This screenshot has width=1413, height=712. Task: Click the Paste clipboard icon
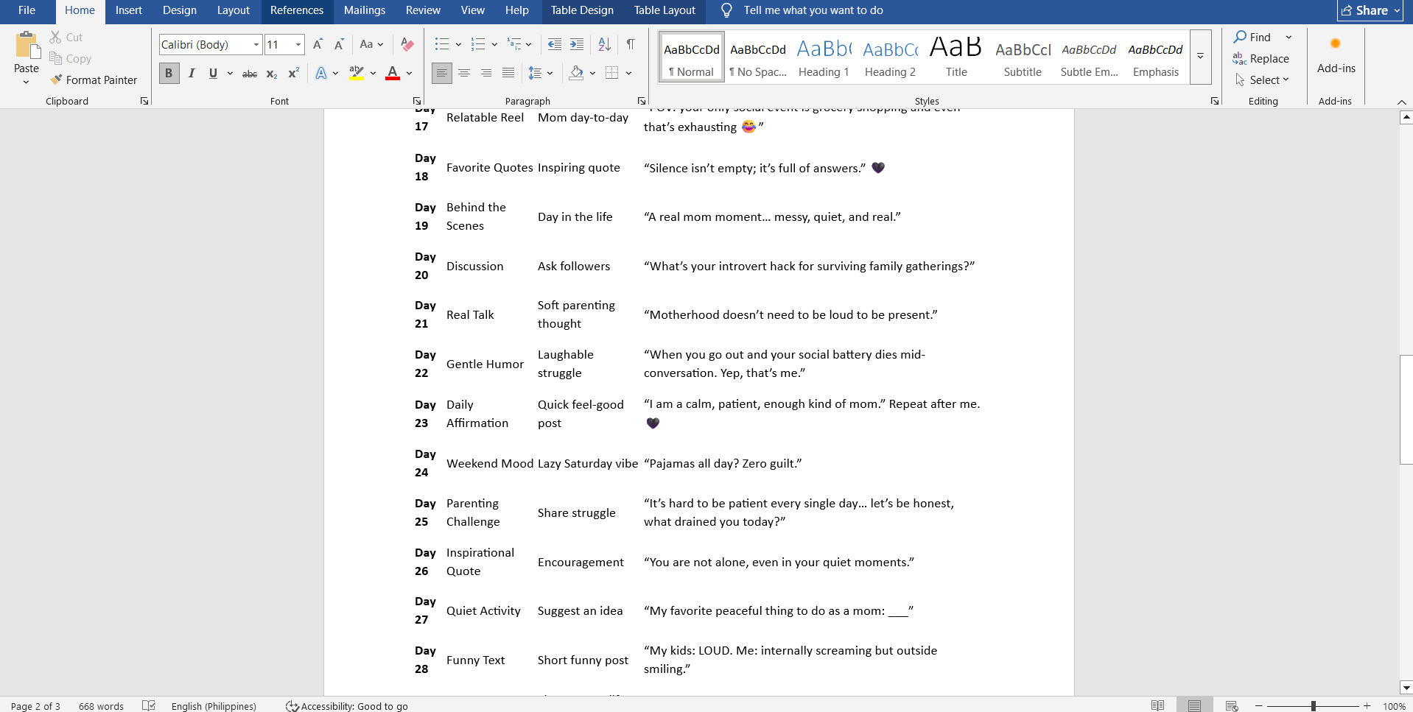click(x=27, y=46)
